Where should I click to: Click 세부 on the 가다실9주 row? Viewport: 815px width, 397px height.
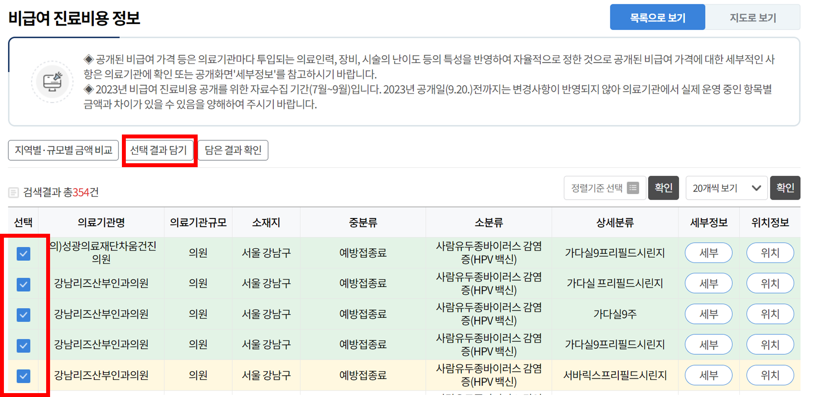[708, 314]
